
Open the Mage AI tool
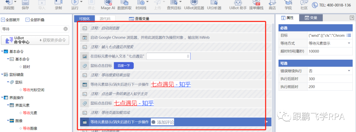(x=108, y=5)
